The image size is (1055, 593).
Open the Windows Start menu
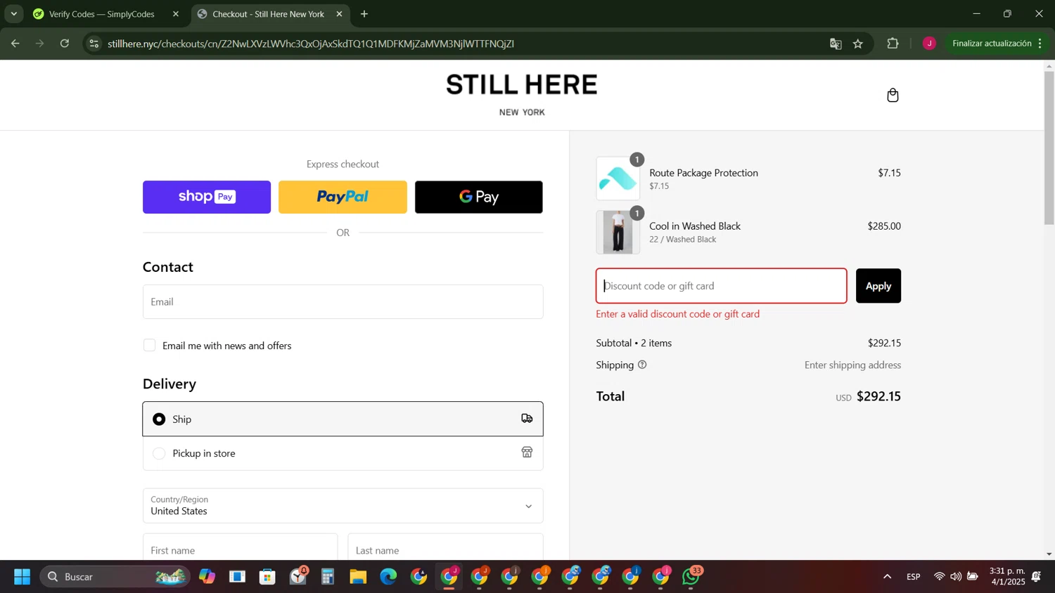tap(22, 577)
